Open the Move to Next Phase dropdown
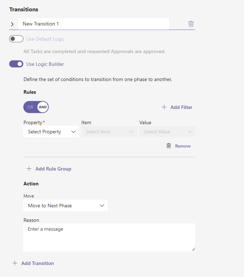This screenshot has height=277, width=244. (65, 206)
